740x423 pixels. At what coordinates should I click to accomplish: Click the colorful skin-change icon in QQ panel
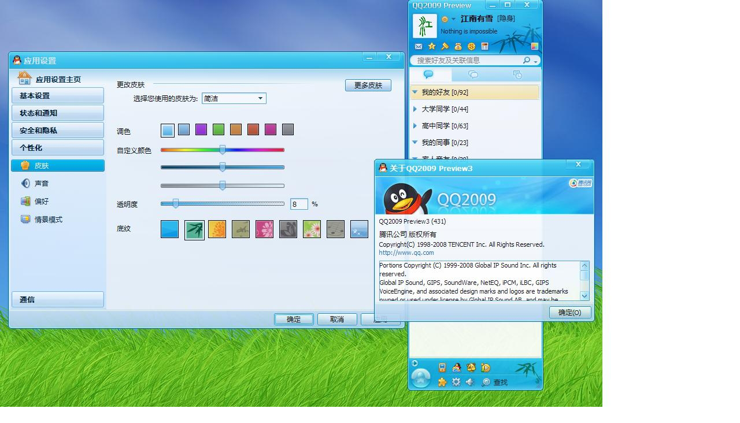pos(535,46)
